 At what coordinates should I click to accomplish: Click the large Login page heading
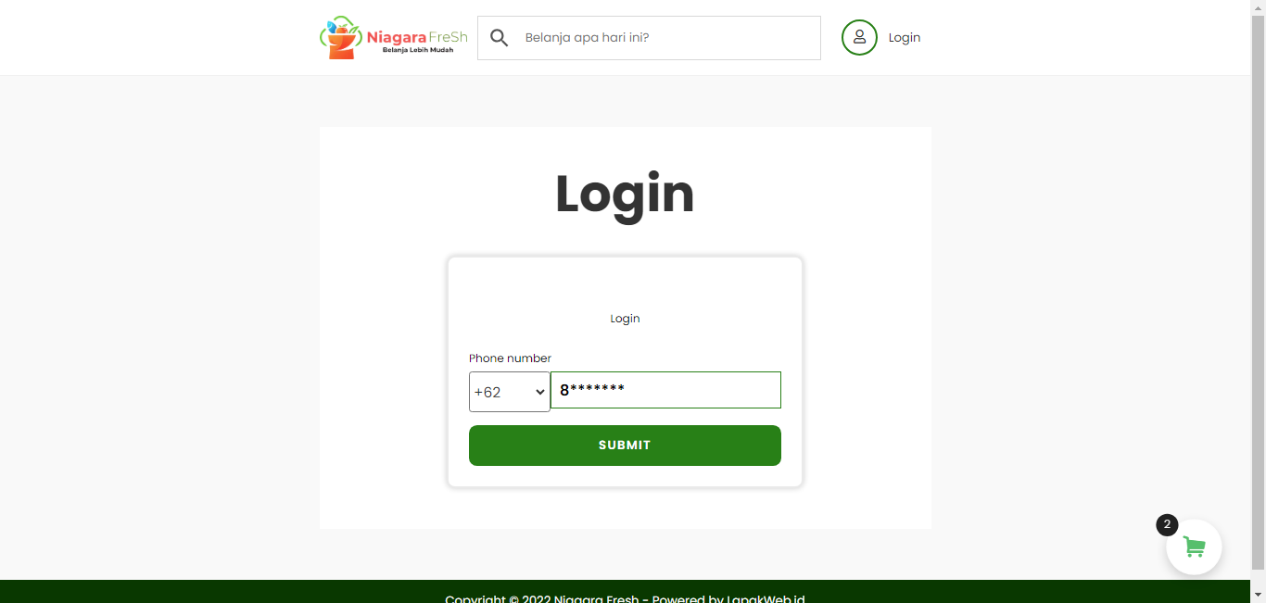[x=625, y=194]
